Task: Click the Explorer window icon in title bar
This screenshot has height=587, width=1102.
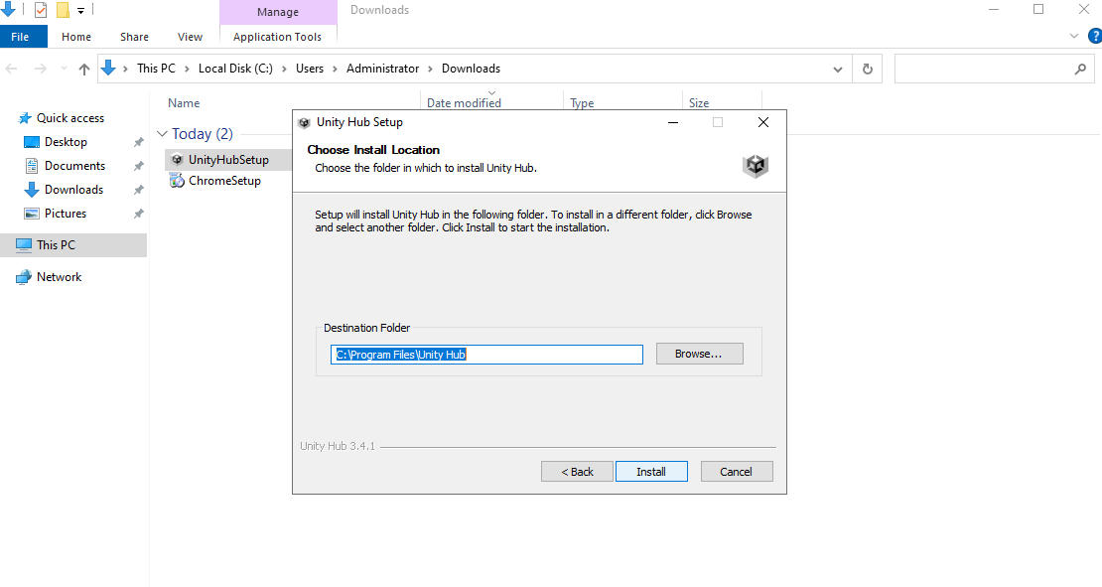Action: 8,9
